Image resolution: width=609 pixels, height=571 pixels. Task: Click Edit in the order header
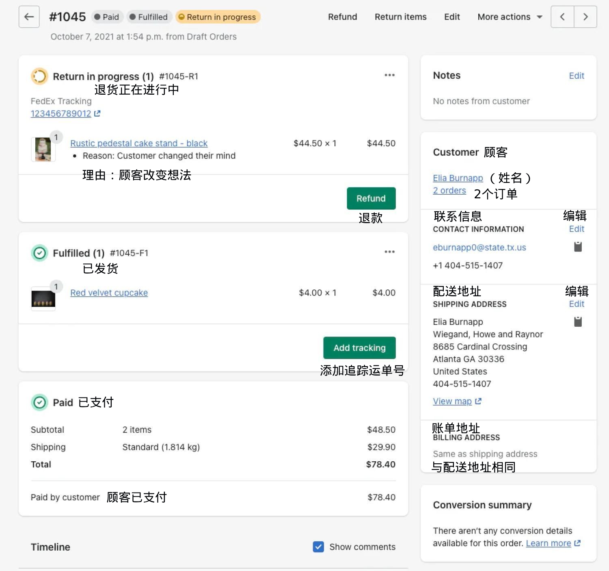tap(452, 17)
